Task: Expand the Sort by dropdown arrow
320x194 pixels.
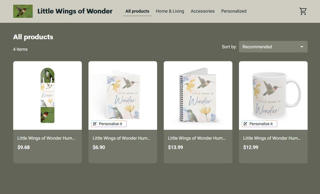Action: (302, 47)
